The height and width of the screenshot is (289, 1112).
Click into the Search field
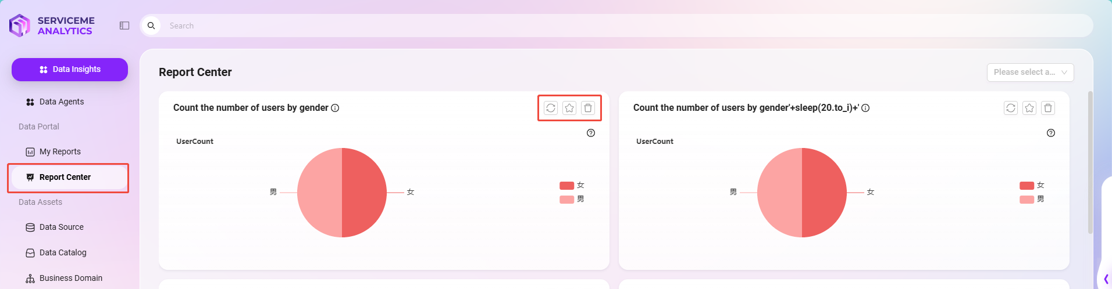click(628, 26)
